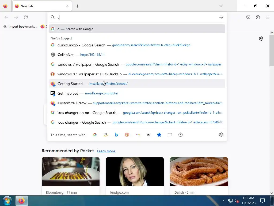The width and height of the screenshot is (274, 206).
Task: Search this time with Amazon icon
Action: pyautogui.click(x=105, y=135)
